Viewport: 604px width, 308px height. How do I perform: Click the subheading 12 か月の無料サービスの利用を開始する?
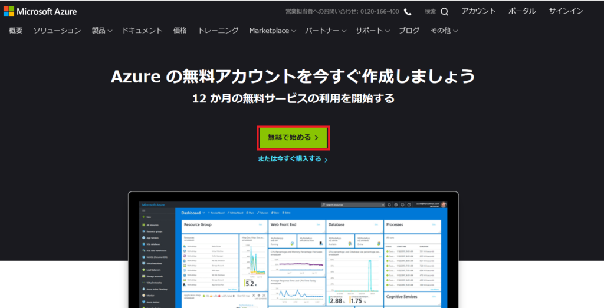click(293, 98)
